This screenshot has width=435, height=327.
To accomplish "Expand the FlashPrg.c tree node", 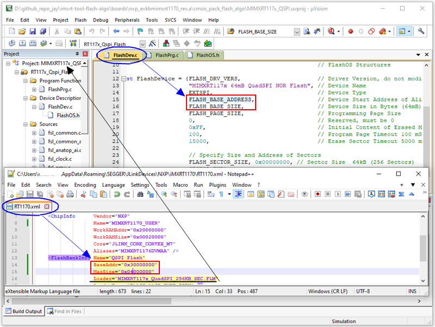I will coord(34,89).
